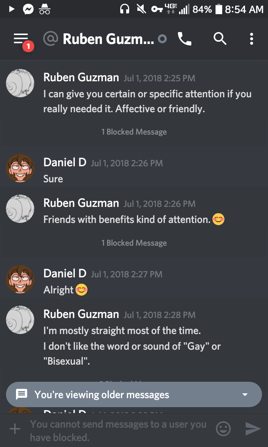Tap the blushing emoji in Daniel's Alright message
This screenshot has height=447, width=268.
coord(82,290)
